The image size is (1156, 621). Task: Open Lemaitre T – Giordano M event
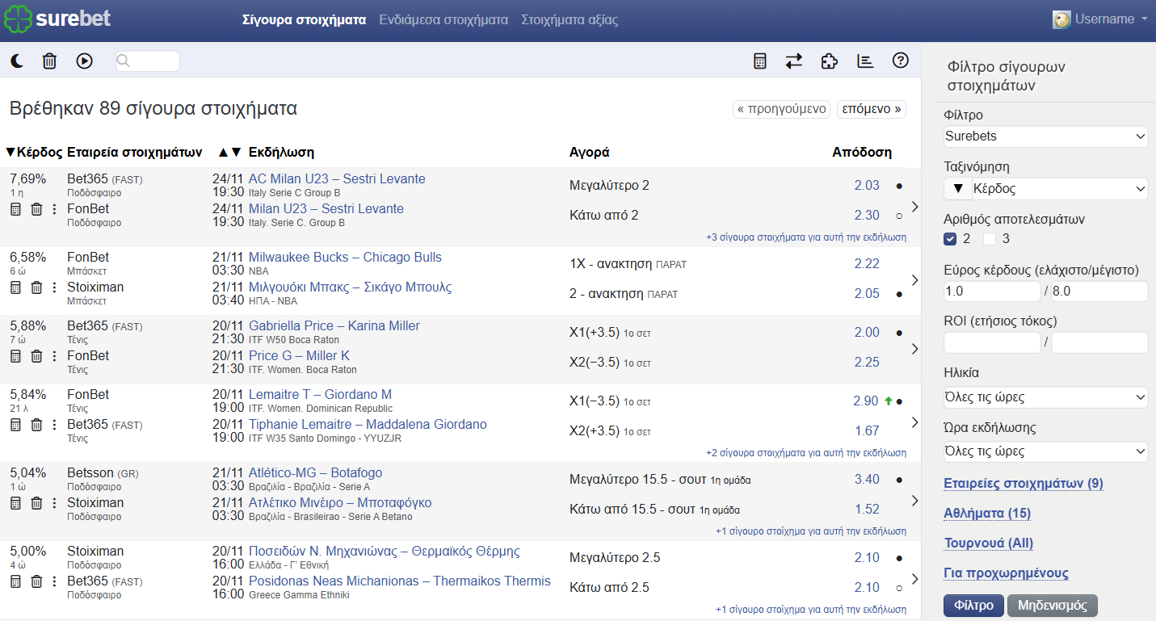click(320, 395)
